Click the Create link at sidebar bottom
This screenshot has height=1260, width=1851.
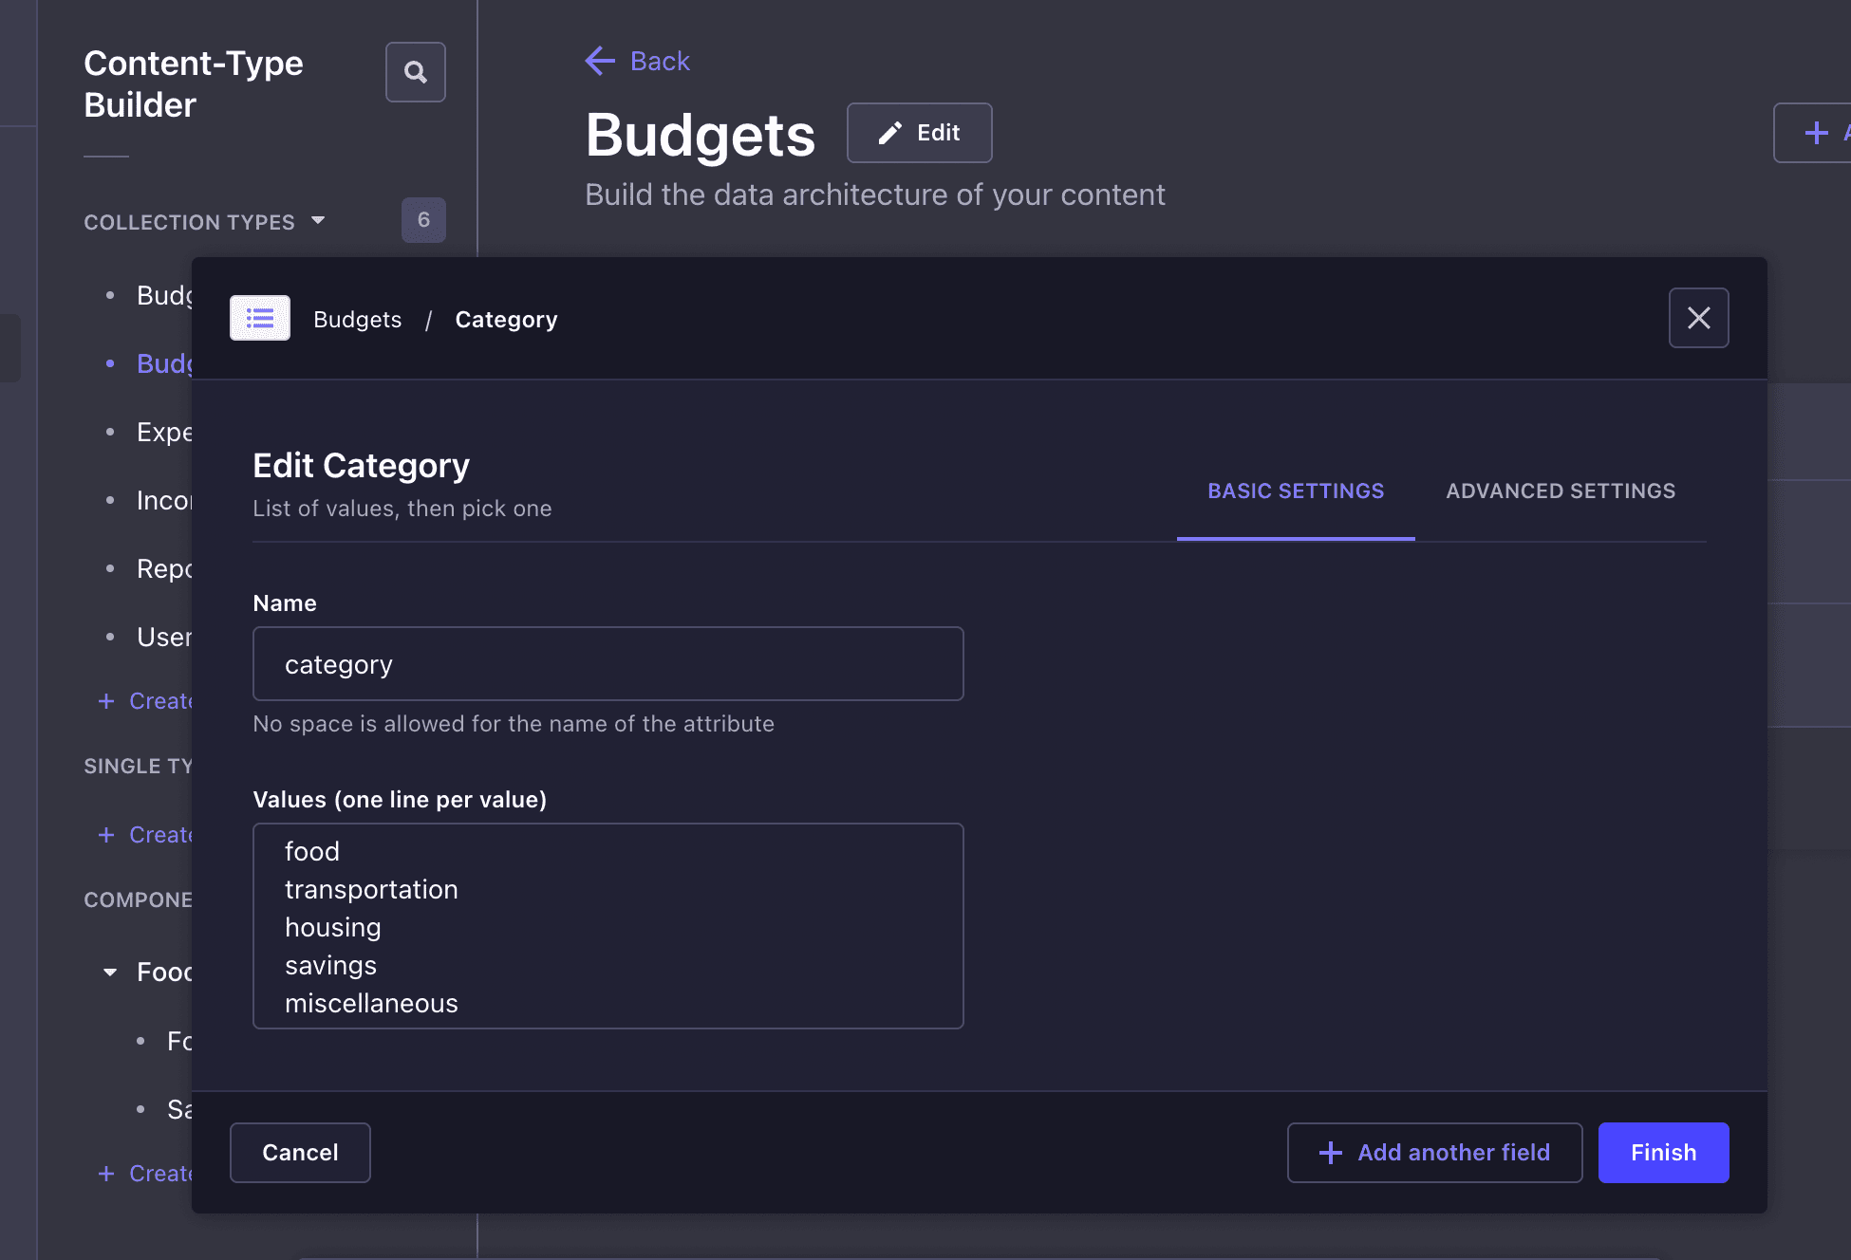146,1174
